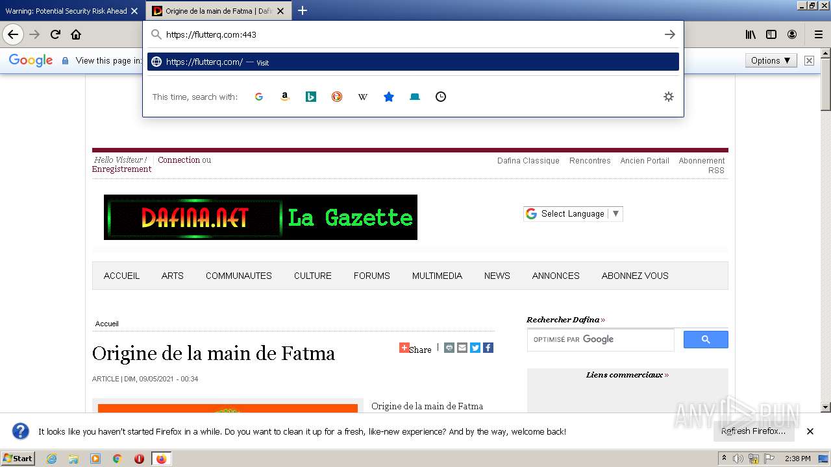Expand the Select Language dropdown
The height and width of the screenshot is (467, 831).
coord(573,213)
